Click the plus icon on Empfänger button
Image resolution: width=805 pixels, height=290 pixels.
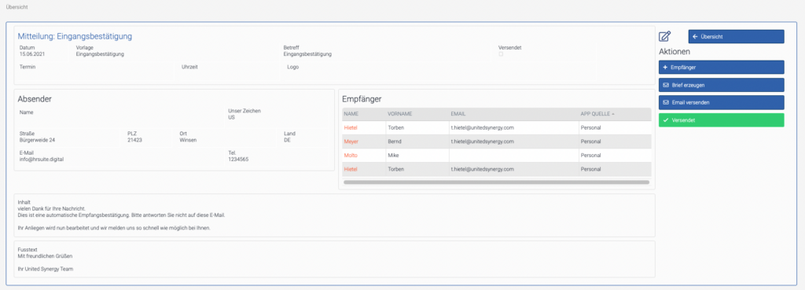pyautogui.click(x=666, y=68)
